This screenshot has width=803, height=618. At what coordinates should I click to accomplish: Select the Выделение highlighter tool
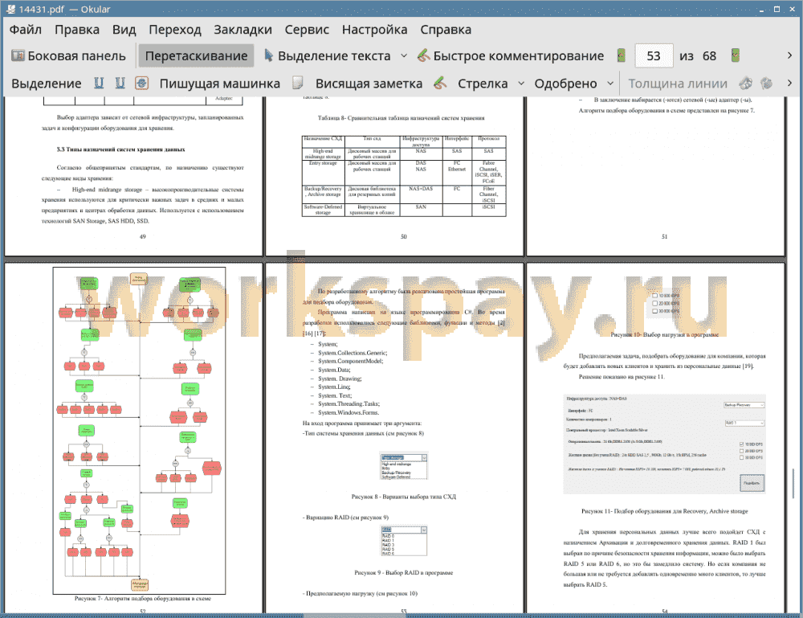tap(47, 84)
